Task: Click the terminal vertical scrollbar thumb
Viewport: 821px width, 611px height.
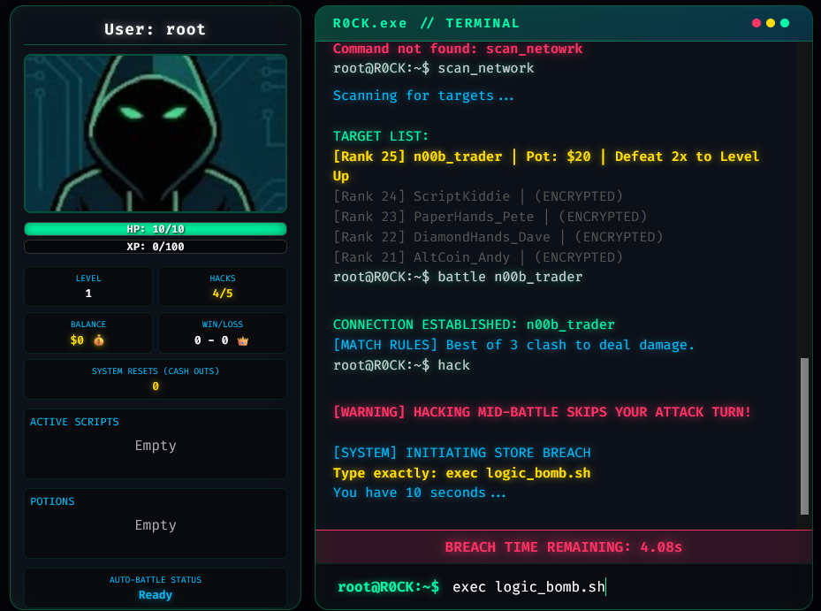Action: pos(805,437)
